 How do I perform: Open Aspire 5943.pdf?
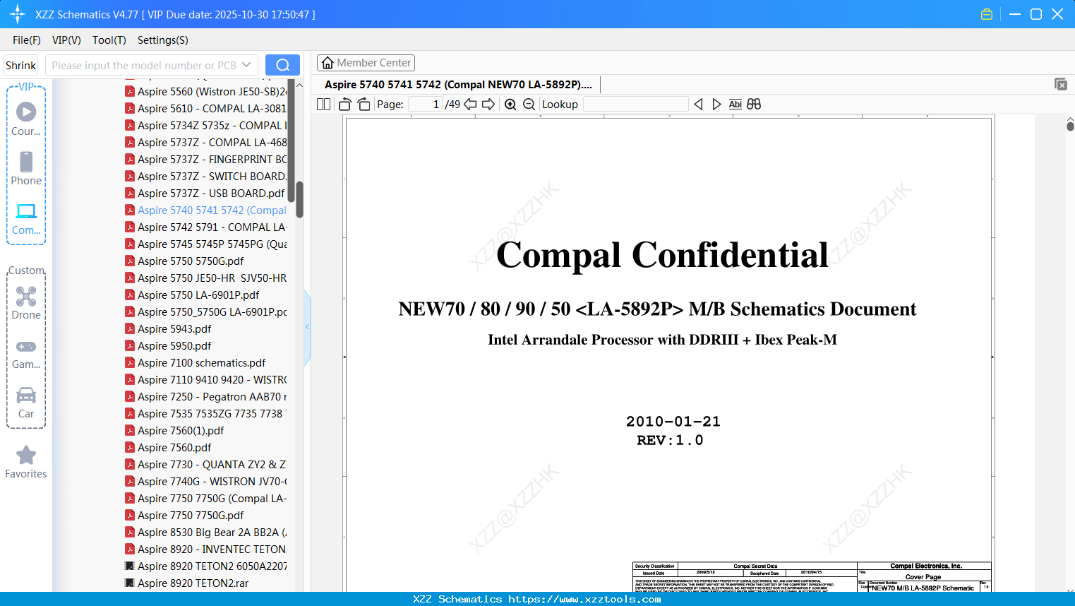pyautogui.click(x=168, y=328)
